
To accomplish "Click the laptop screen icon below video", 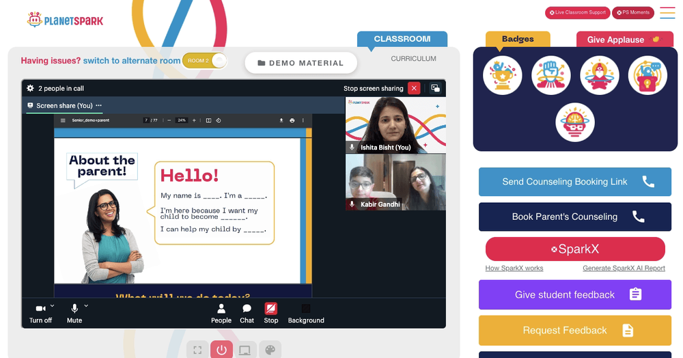I will pos(245,350).
